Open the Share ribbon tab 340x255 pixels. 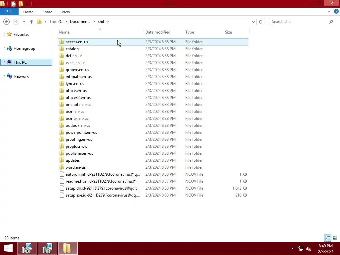(x=47, y=12)
